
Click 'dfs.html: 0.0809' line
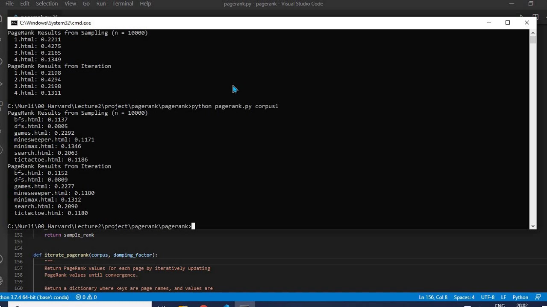point(41,180)
